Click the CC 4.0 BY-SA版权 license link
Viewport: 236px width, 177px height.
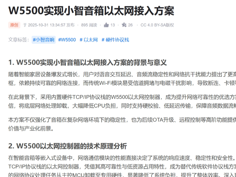(x=157, y=25)
